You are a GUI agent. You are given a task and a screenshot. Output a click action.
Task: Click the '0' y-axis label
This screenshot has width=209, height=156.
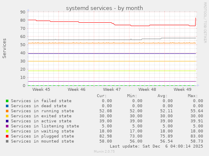(24, 86)
